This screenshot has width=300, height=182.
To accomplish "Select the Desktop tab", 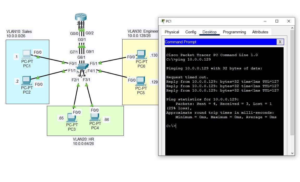I will 209,32.
